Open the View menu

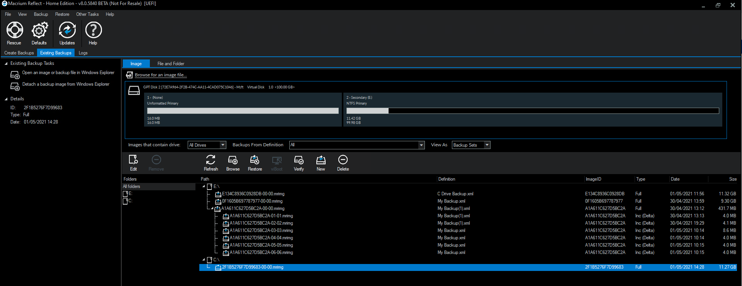point(22,14)
